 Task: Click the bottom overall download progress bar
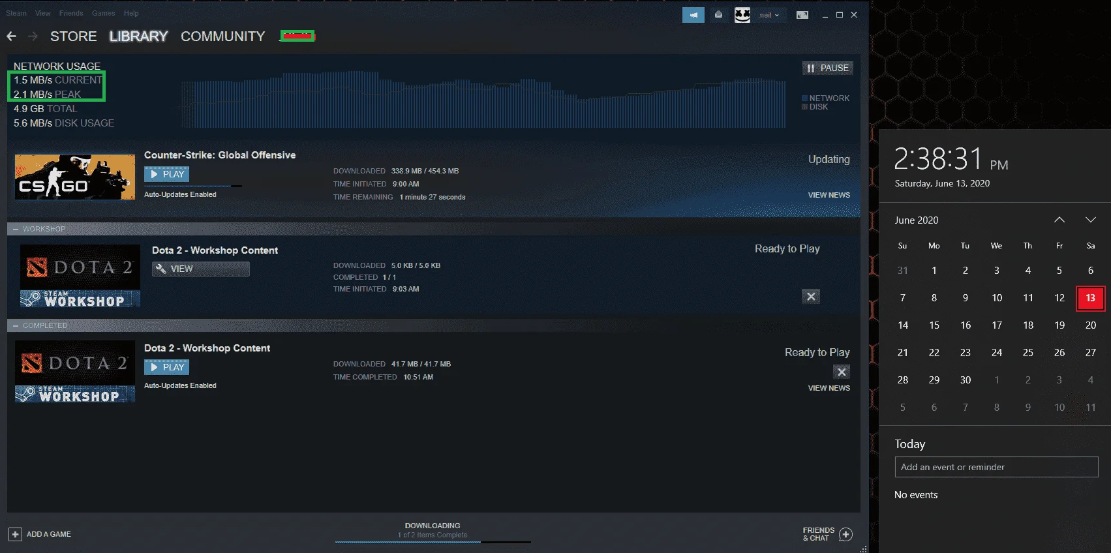[433, 542]
